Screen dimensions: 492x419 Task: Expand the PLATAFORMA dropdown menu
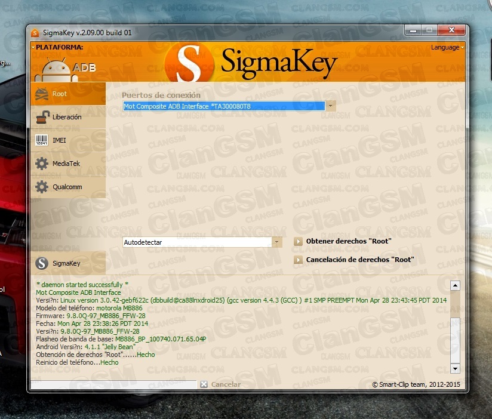pyautogui.click(x=57, y=47)
